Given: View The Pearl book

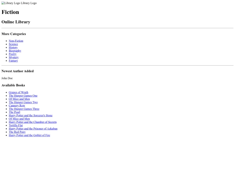Looking at the screenshot, I should [x=14, y=112].
